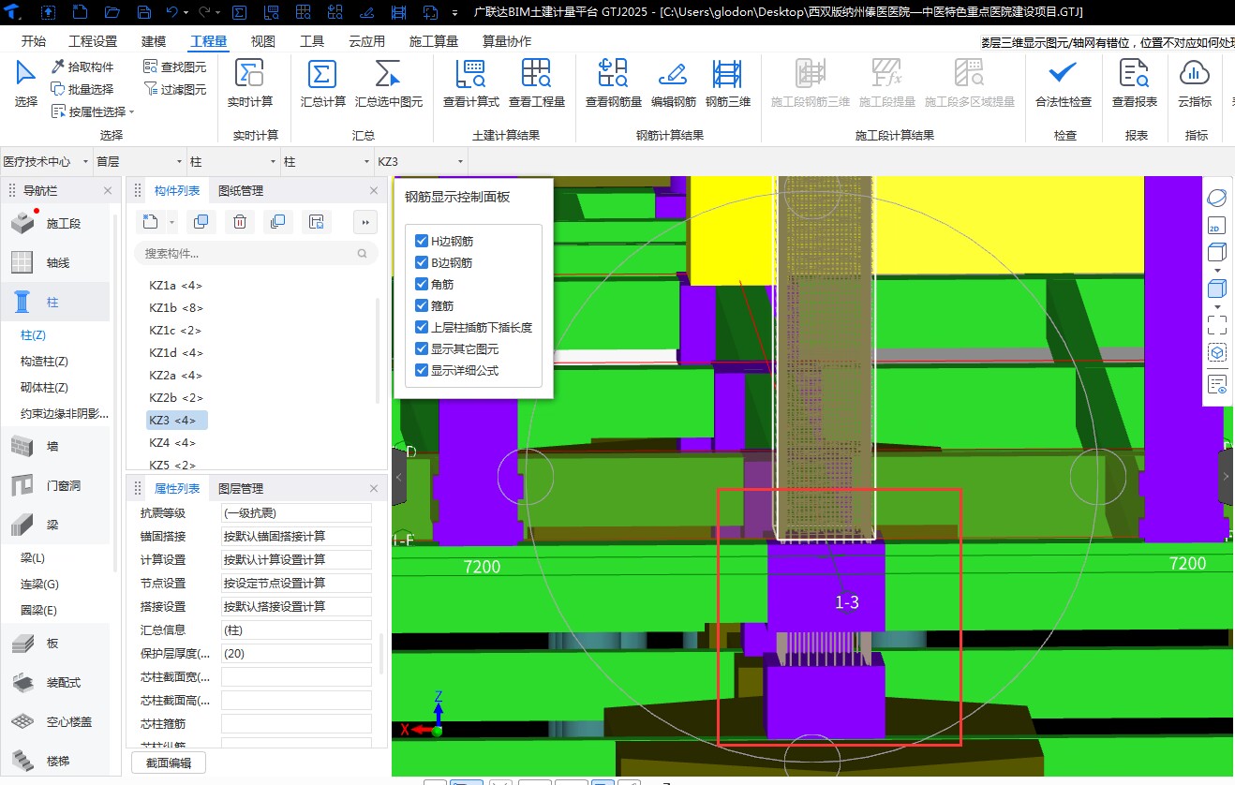This screenshot has width=1235, height=785.
Task: Switch to 视图 ribbon tab
Action: pyautogui.click(x=263, y=41)
